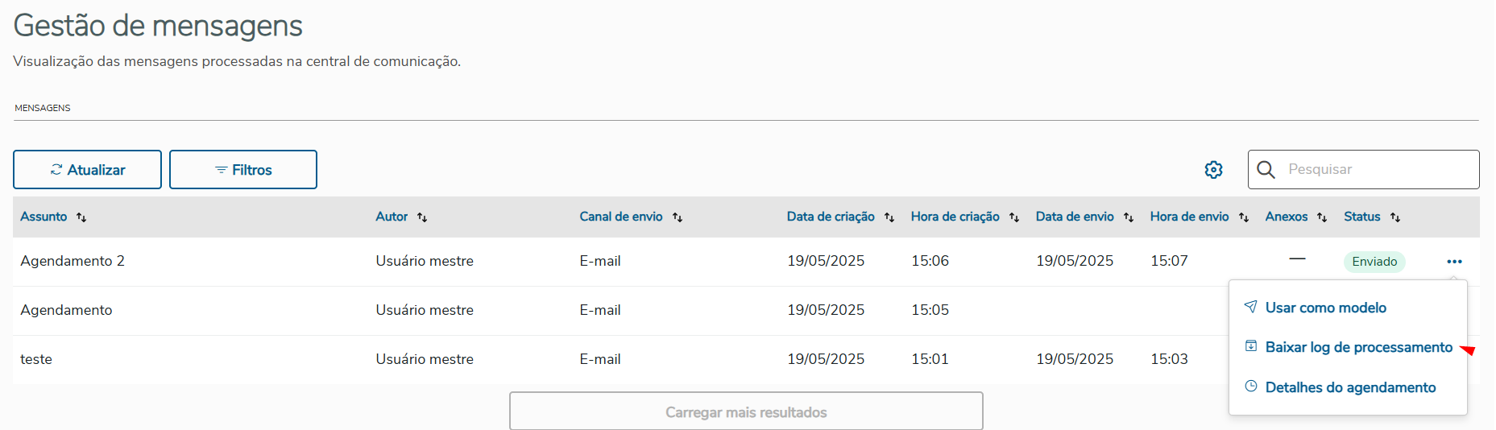Switch to the MENSAGENS tab
Screen dimensions: 1496x430
tap(43, 108)
